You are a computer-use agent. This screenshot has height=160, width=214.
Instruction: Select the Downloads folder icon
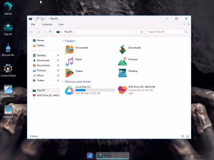(122, 50)
